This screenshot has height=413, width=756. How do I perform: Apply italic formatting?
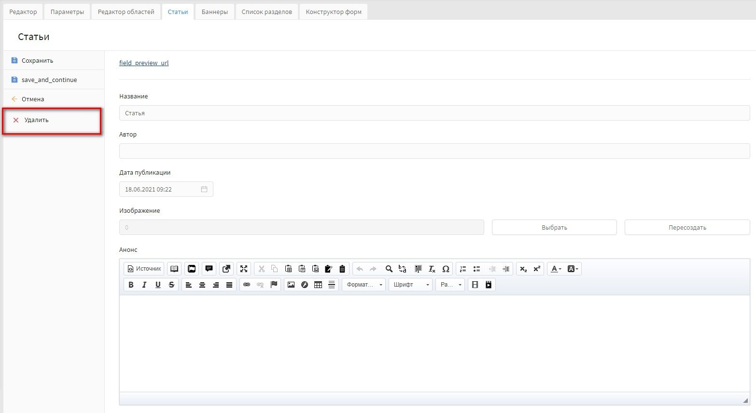point(144,285)
